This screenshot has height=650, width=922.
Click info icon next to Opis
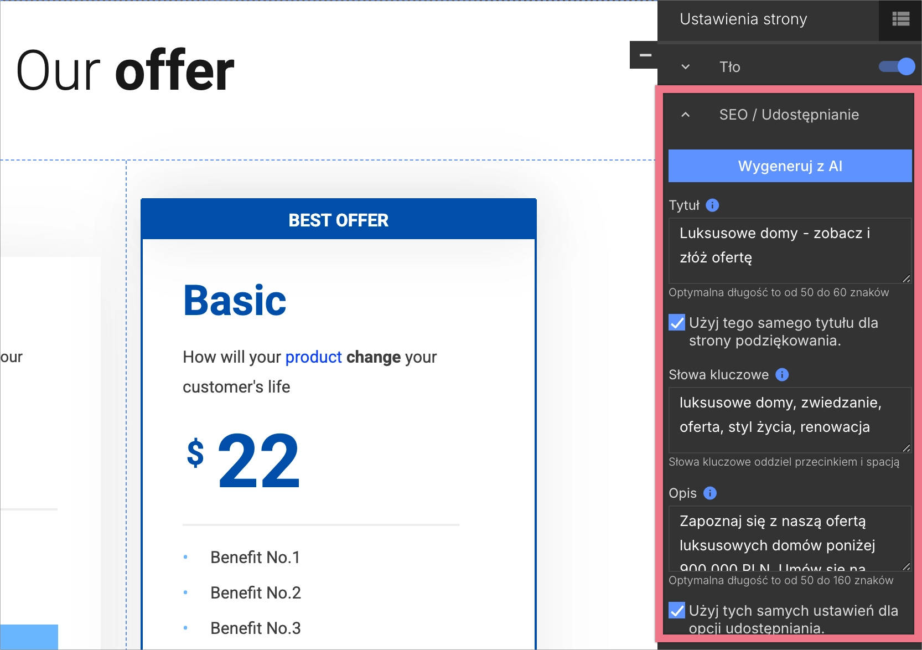[x=709, y=493]
